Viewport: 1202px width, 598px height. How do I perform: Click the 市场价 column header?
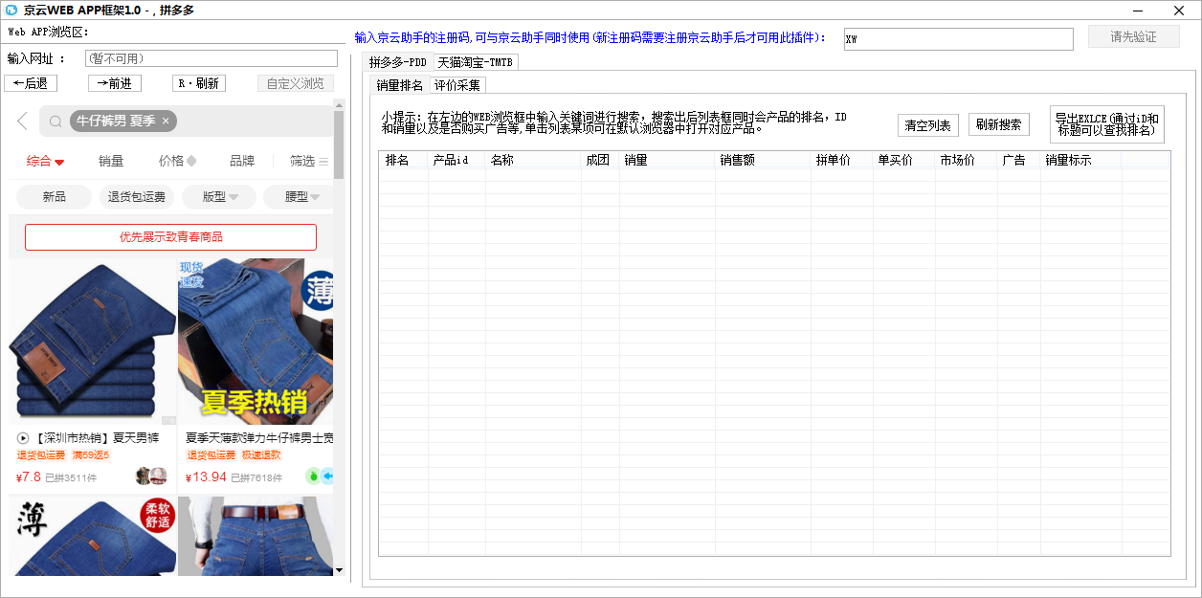click(x=966, y=160)
